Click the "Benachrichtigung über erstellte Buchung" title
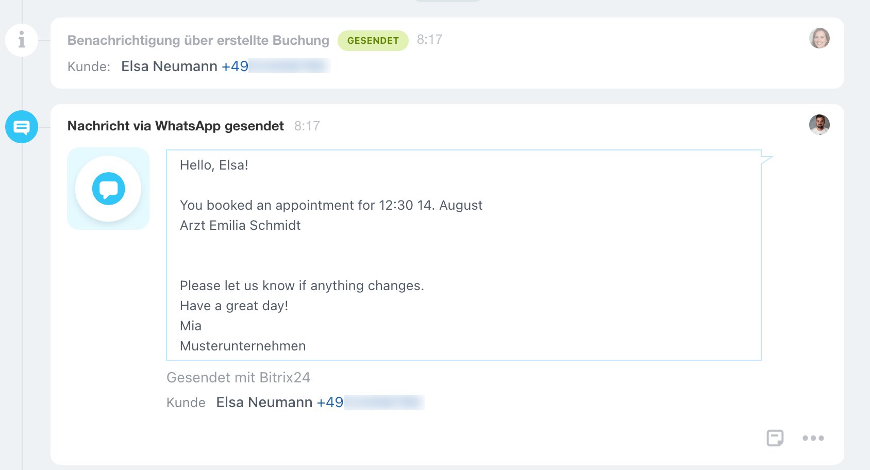The image size is (870, 470). coord(198,41)
